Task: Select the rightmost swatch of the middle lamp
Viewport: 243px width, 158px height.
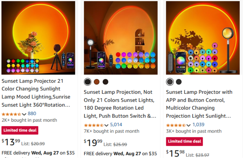Action: (x=105, y=82)
